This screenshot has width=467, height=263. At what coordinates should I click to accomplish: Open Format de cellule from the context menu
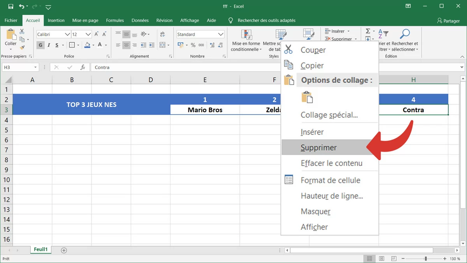click(330, 180)
